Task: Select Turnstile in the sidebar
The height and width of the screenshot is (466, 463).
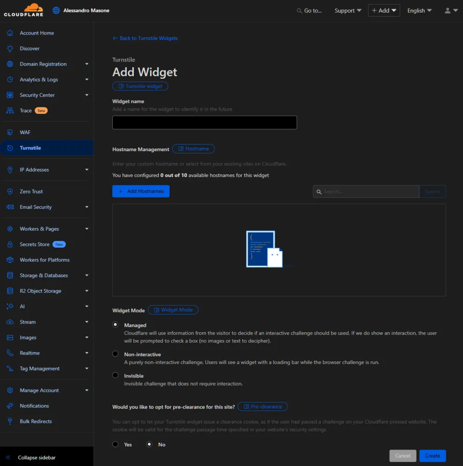Action: (x=30, y=147)
